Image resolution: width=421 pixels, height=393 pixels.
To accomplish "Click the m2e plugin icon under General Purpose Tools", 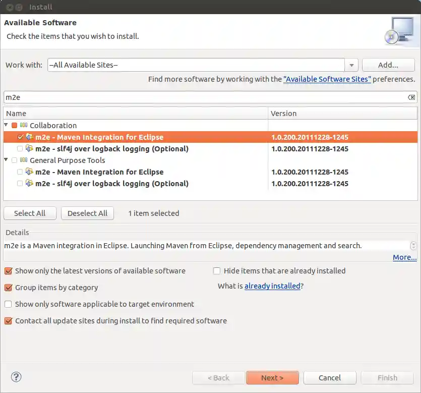I will point(29,172).
